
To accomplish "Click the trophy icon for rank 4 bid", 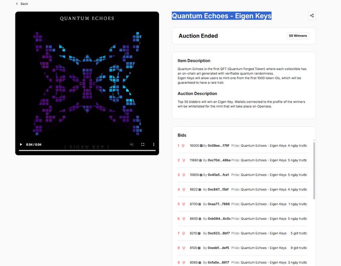I will coord(184,189).
